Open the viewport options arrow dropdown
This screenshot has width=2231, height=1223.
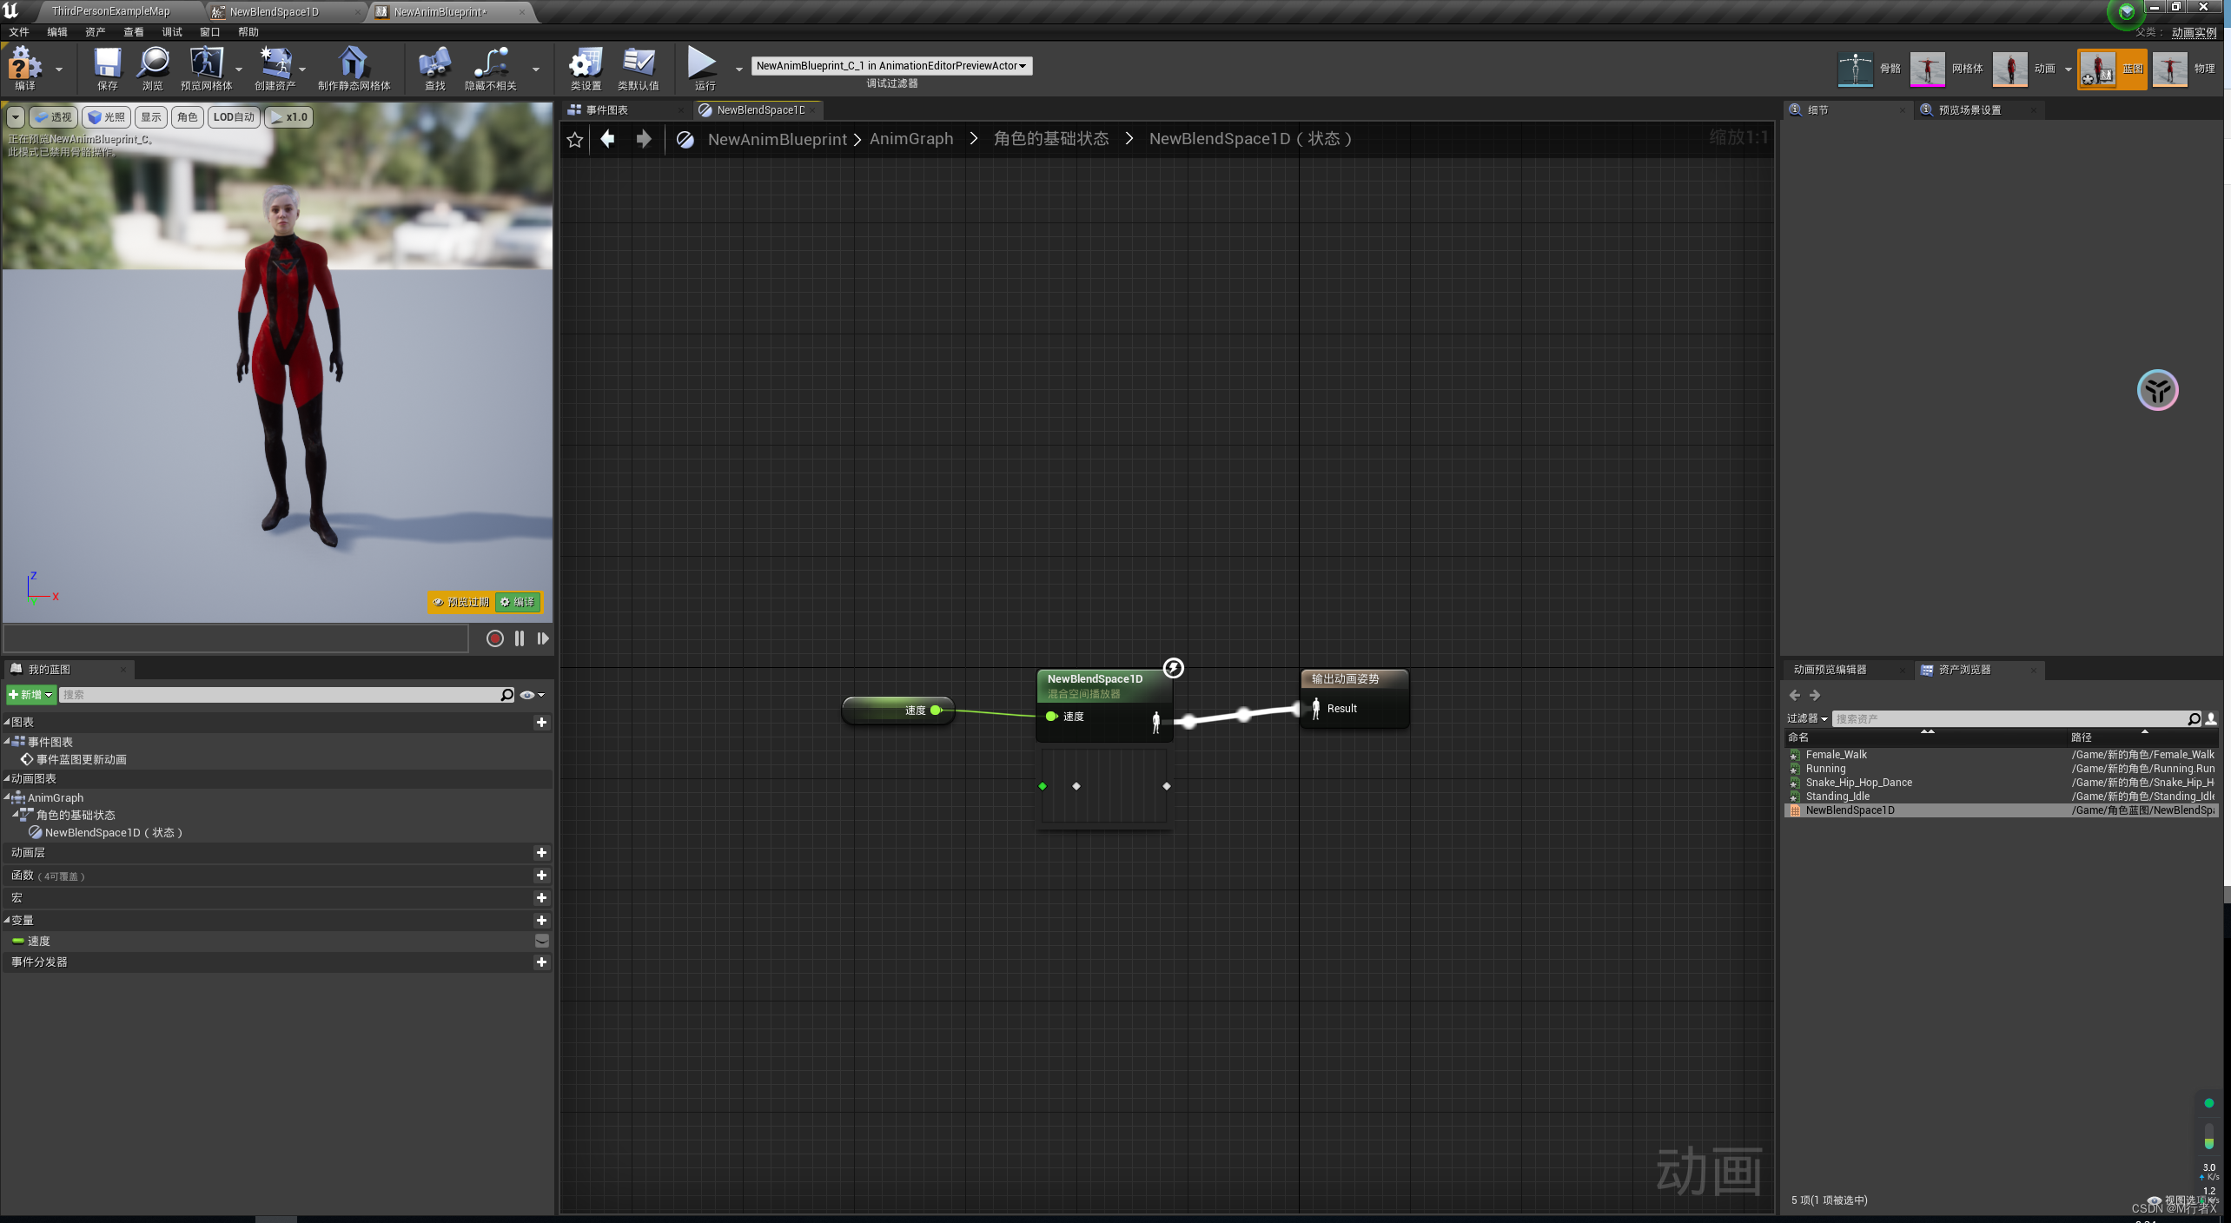(16, 117)
